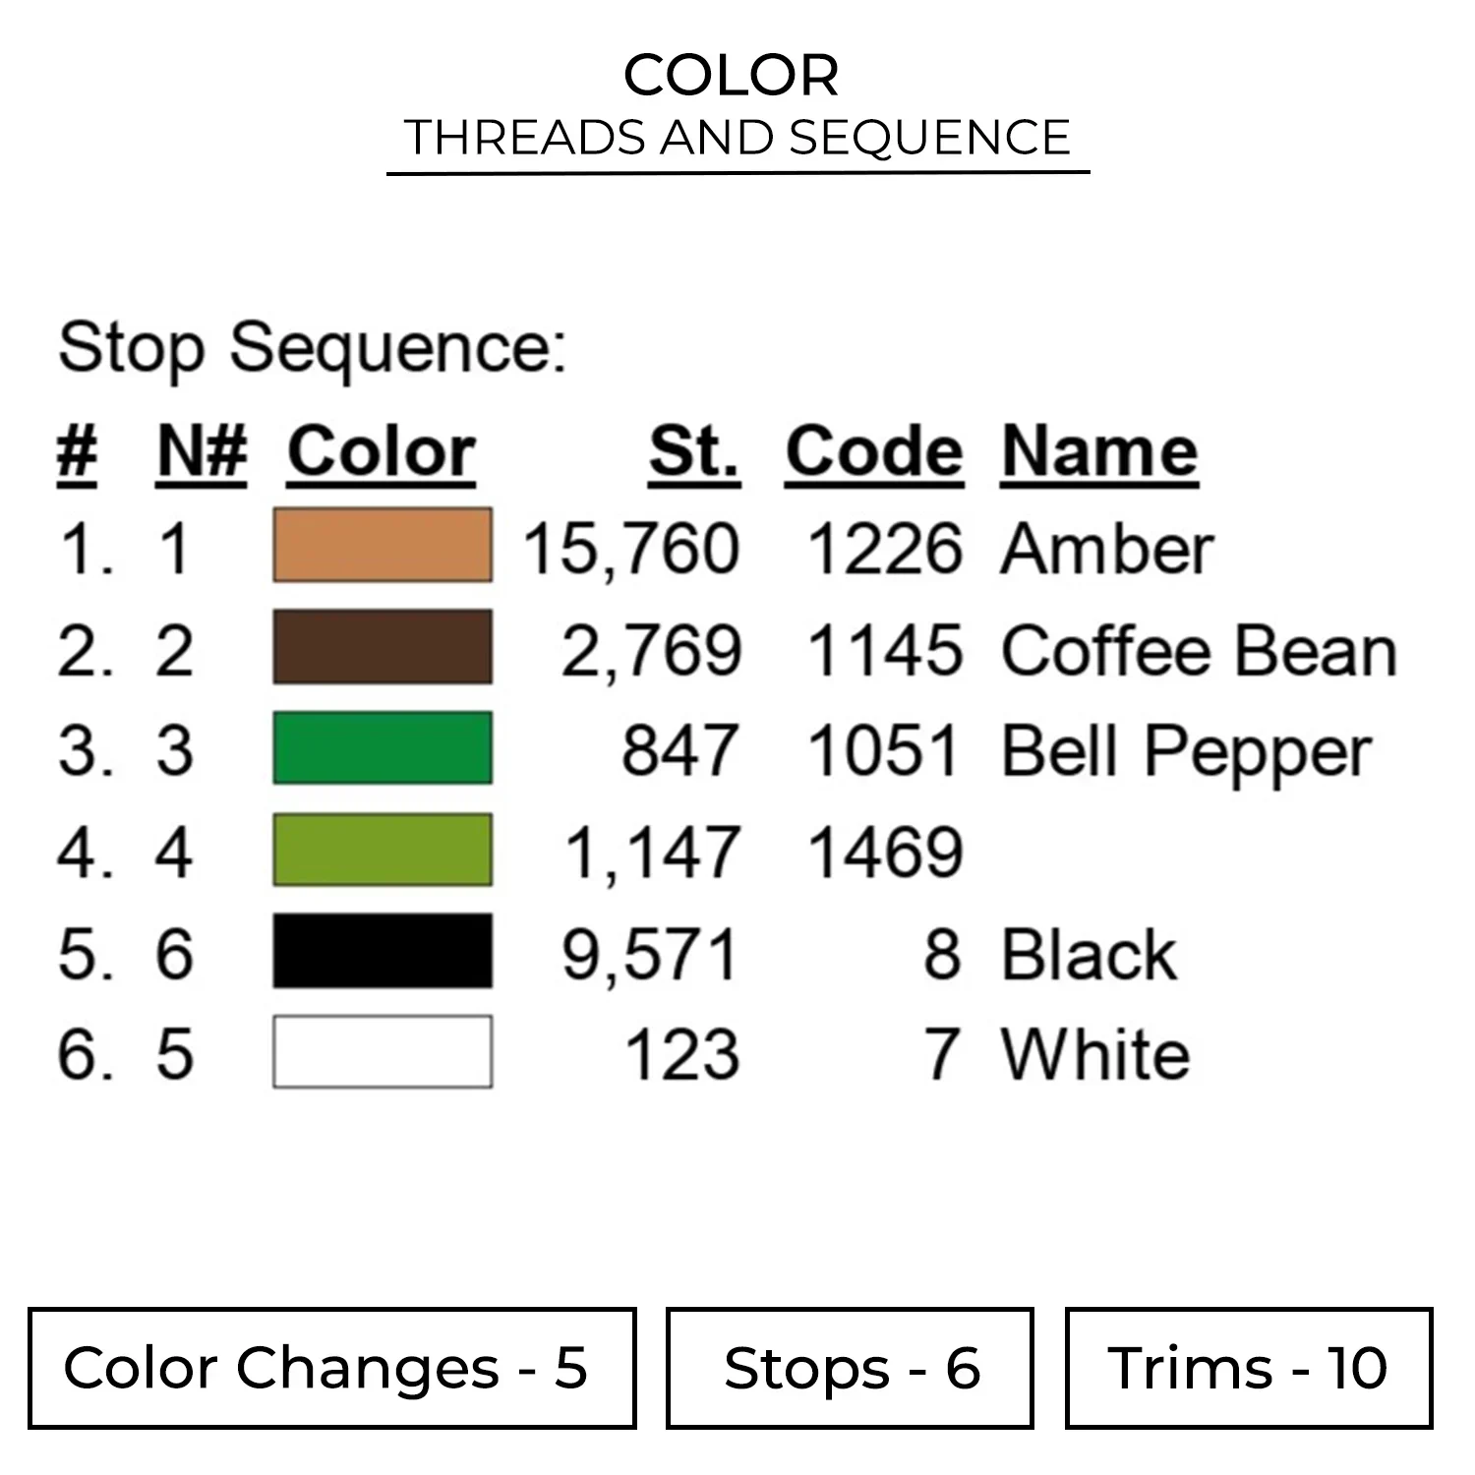Click the Name column header
1475x1475 pixels.
(x=1099, y=452)
